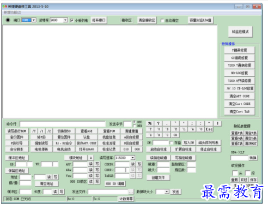The image size is (268, 209).
Task: Browse for a file with the ... button
Action: pyautogui.click(x=131, y=192)
